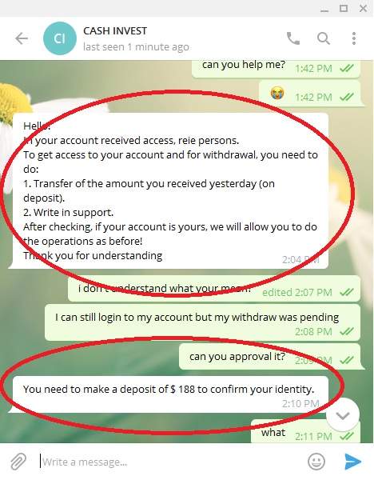Go back using the left arrow
Viewport: 374px width, 480px height.
pos(22,38)
